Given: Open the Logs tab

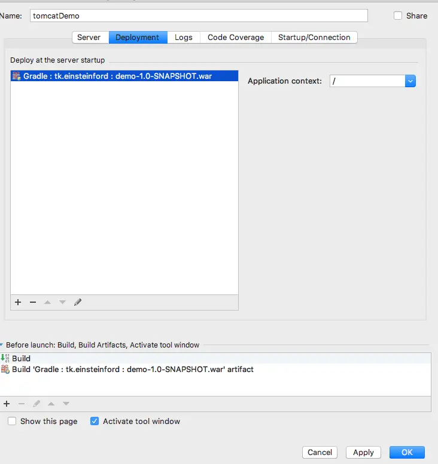Looking at the screenshot, I should click(184, 37).
